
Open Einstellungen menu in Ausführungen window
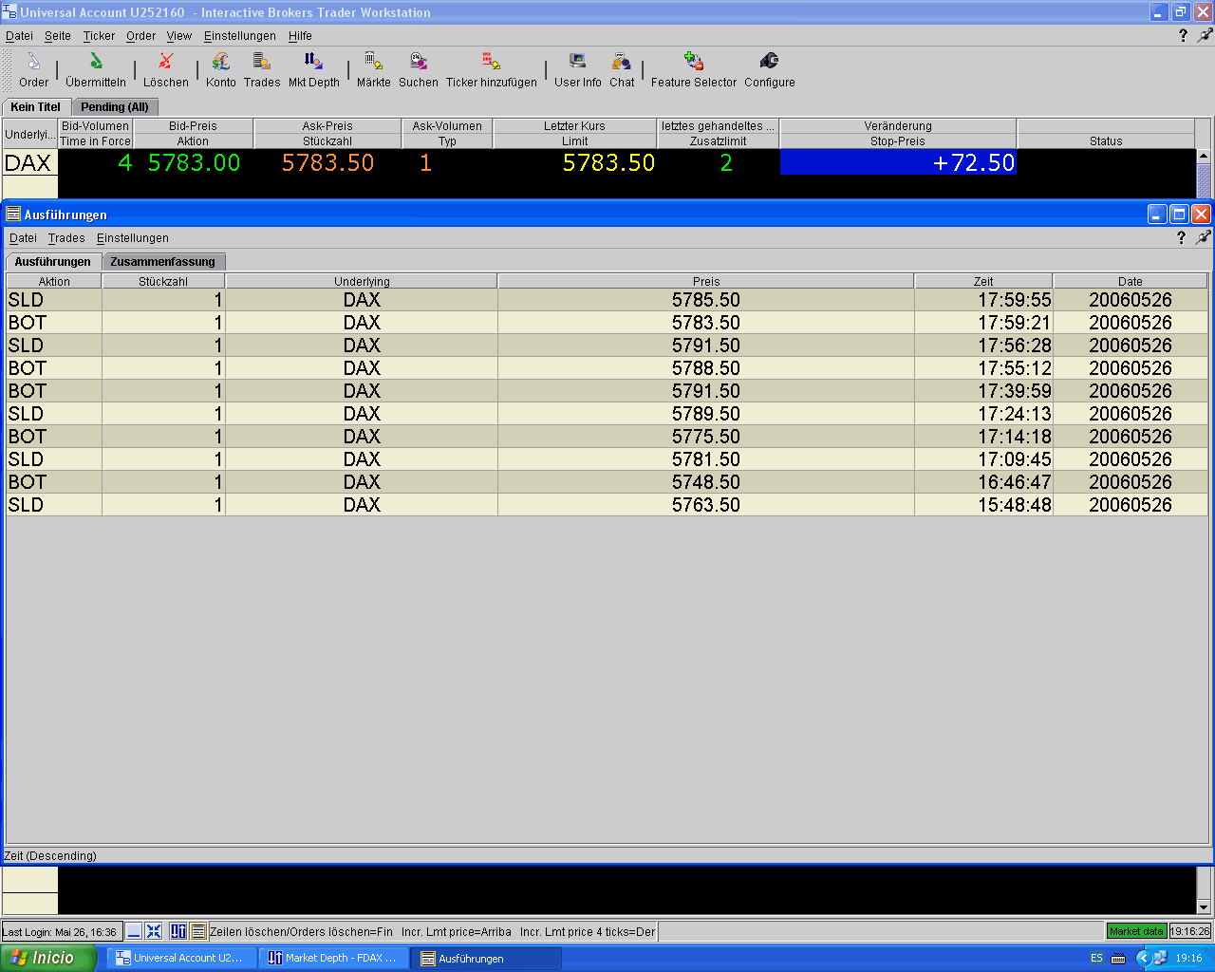pyautogui.click(x=133, y=238)
